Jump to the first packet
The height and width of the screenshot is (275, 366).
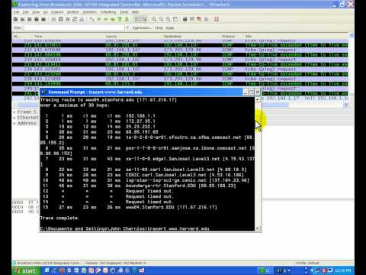[x=120, y=19]
